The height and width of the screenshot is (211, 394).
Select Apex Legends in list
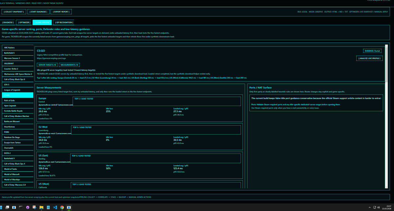click(x=18, y=106)
